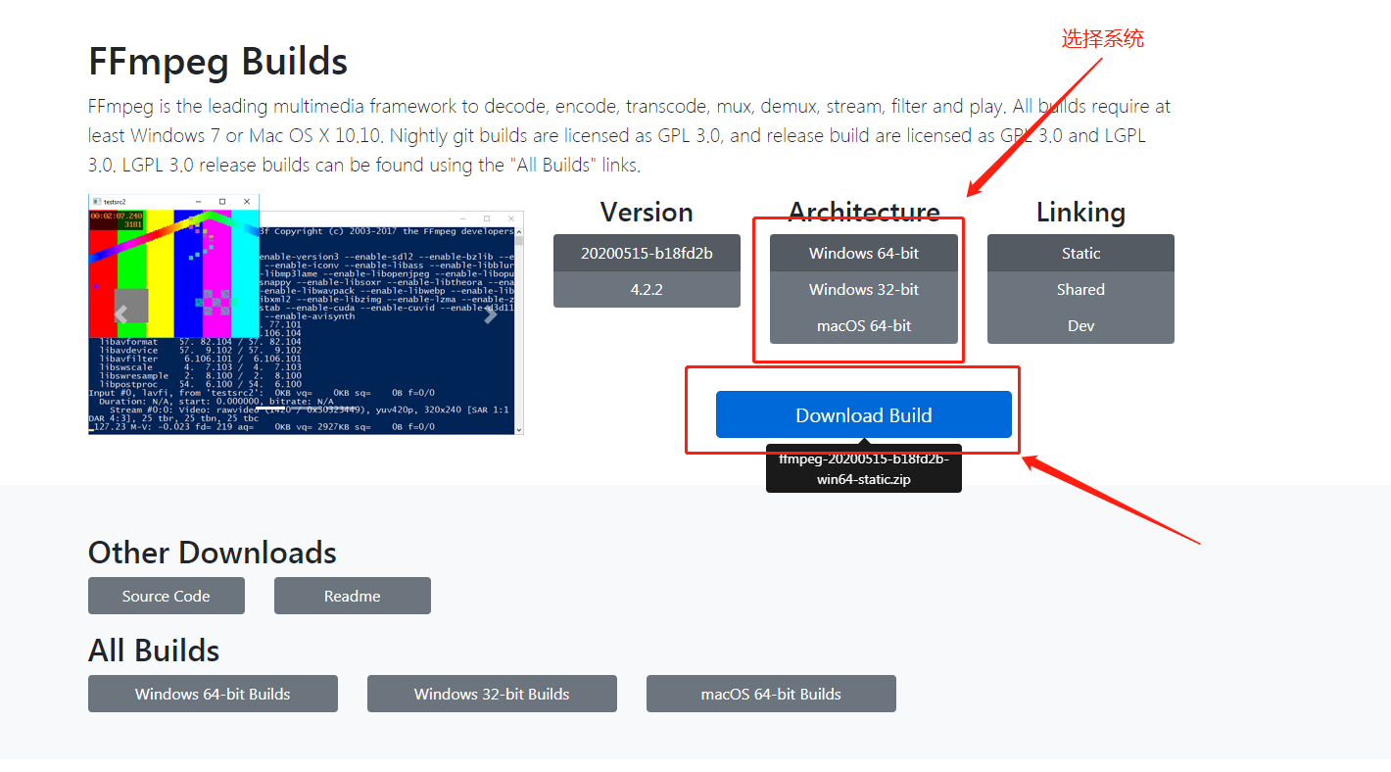The image size is (1391, 772).
Task: Open the Source Code download
Action: (x=167, y=596)
